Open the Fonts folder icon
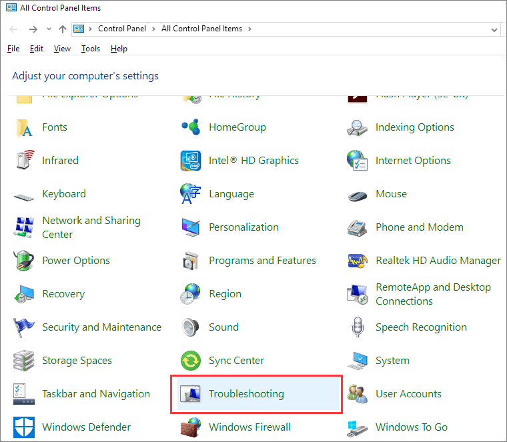This screenshot has width=507, height=442. coord(24,127)
